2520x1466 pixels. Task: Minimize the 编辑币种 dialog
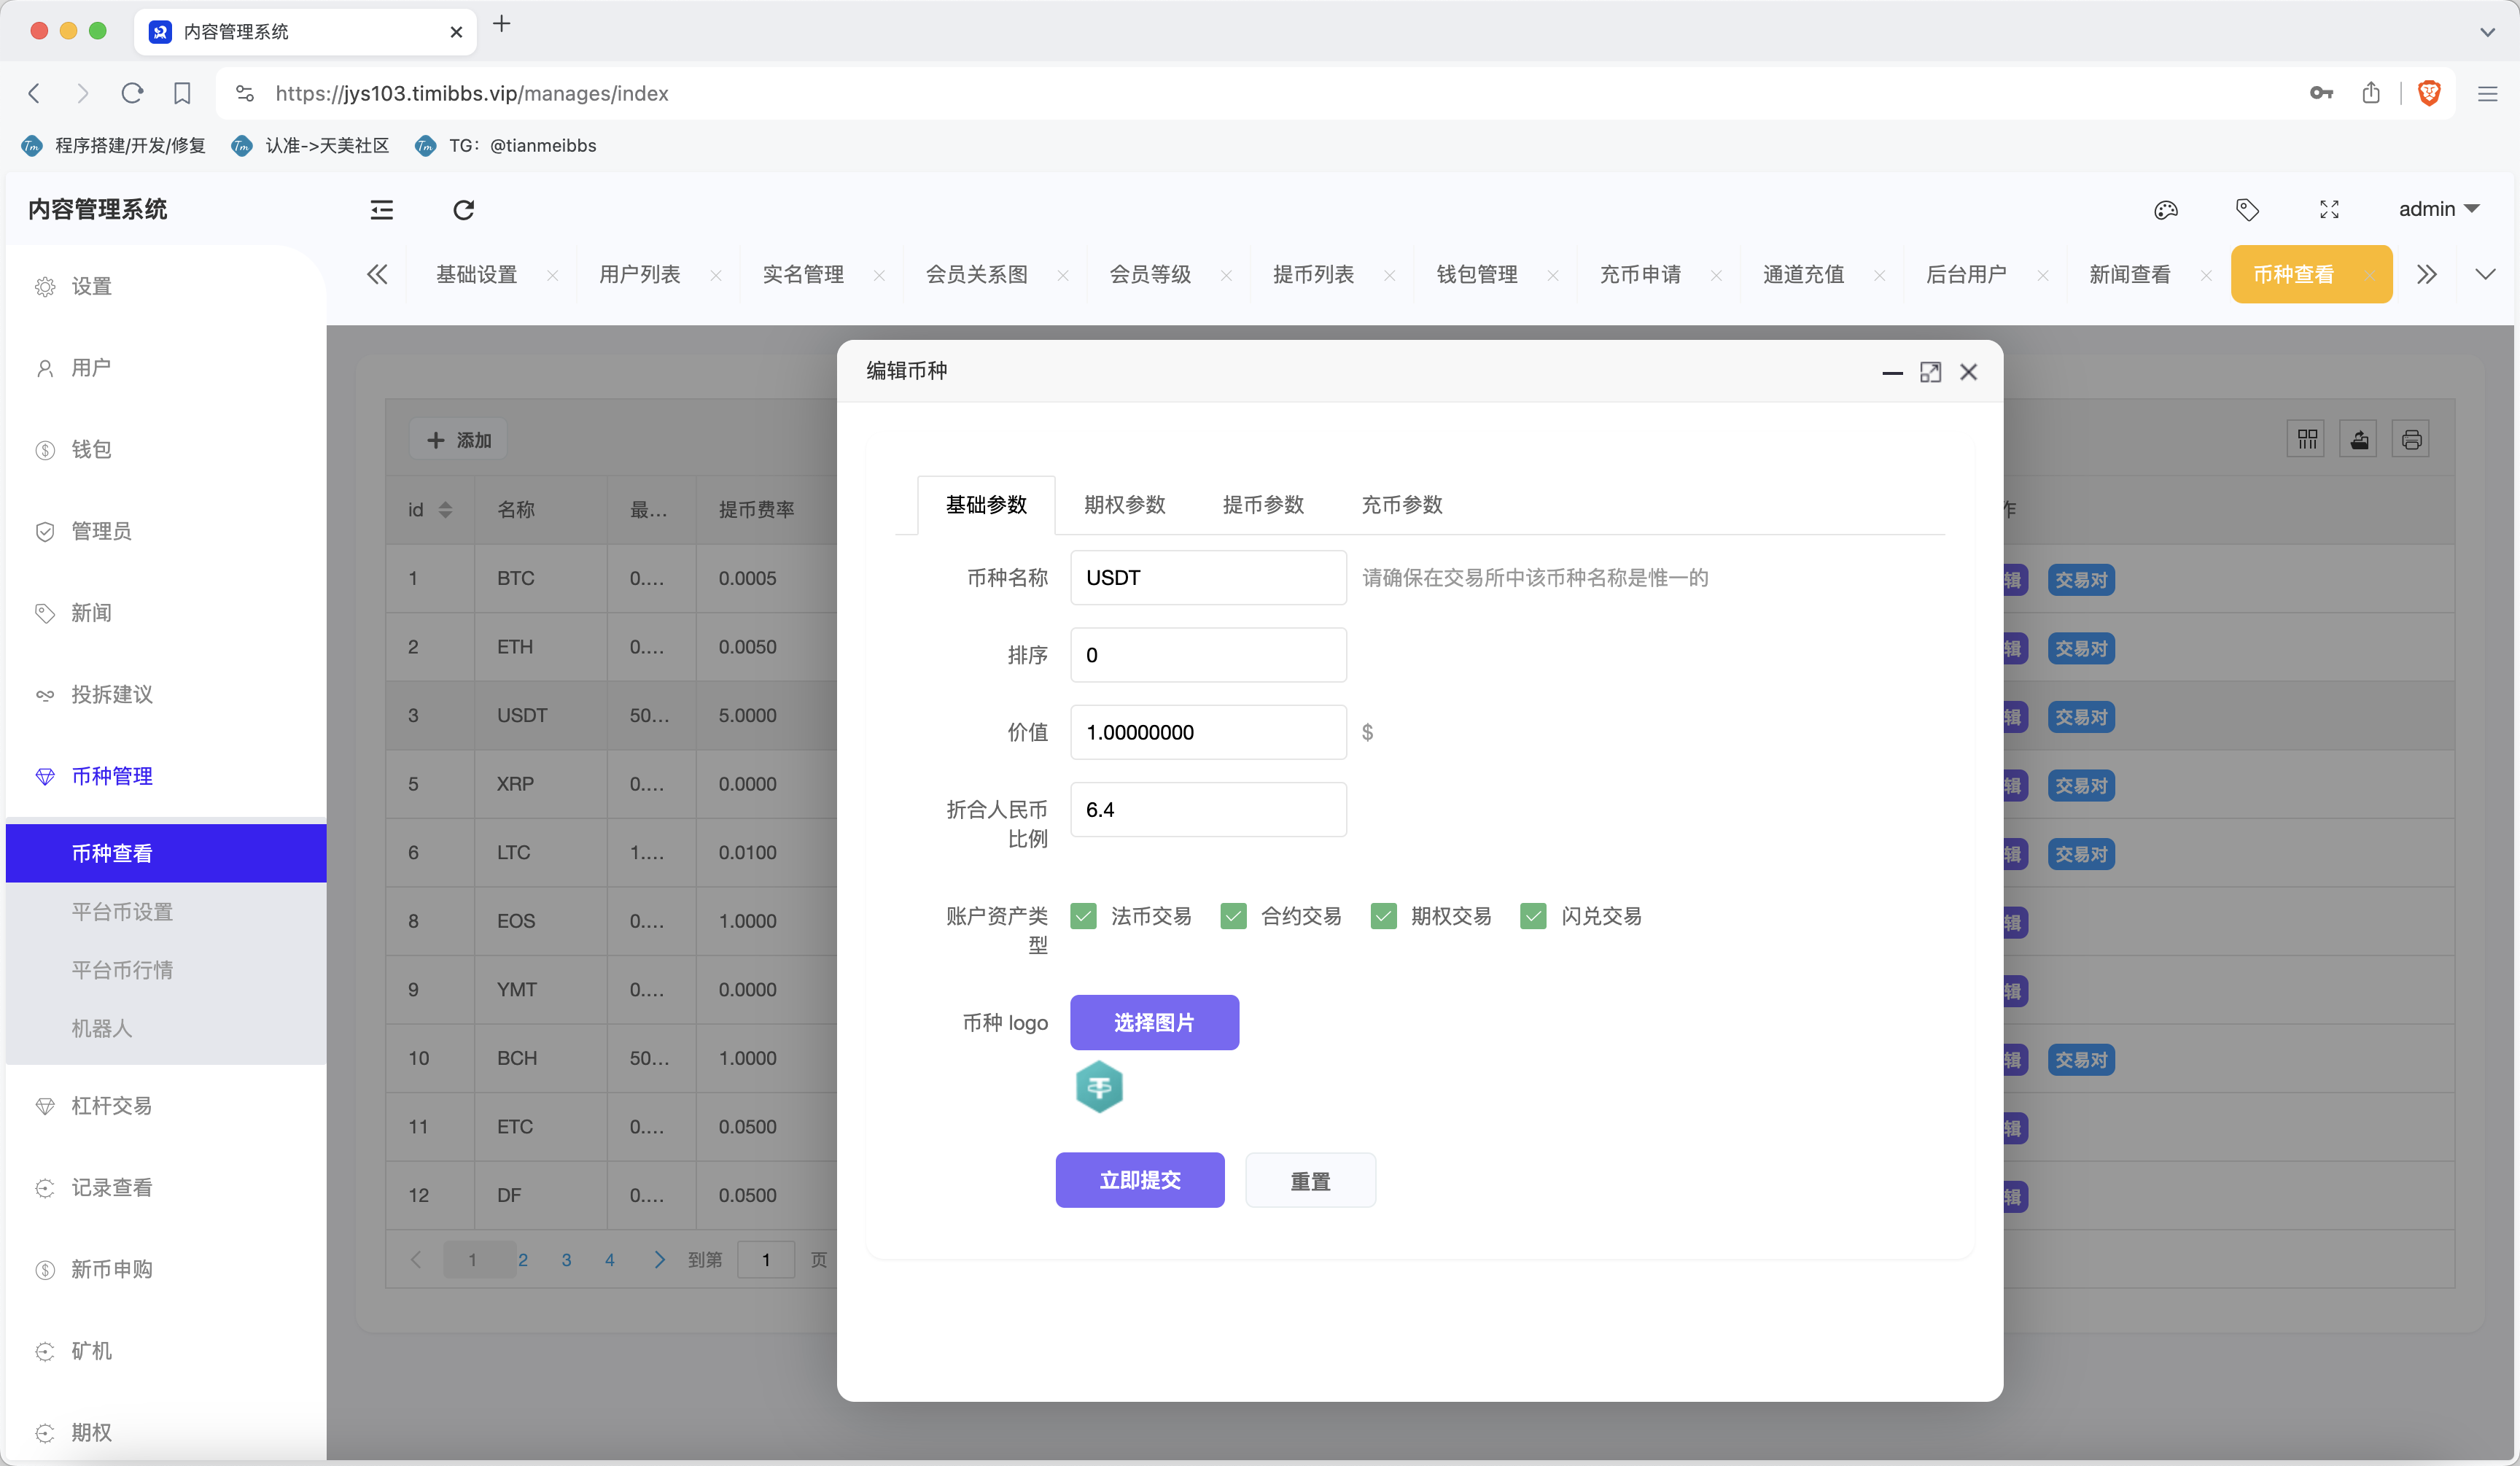point(1892,372)
